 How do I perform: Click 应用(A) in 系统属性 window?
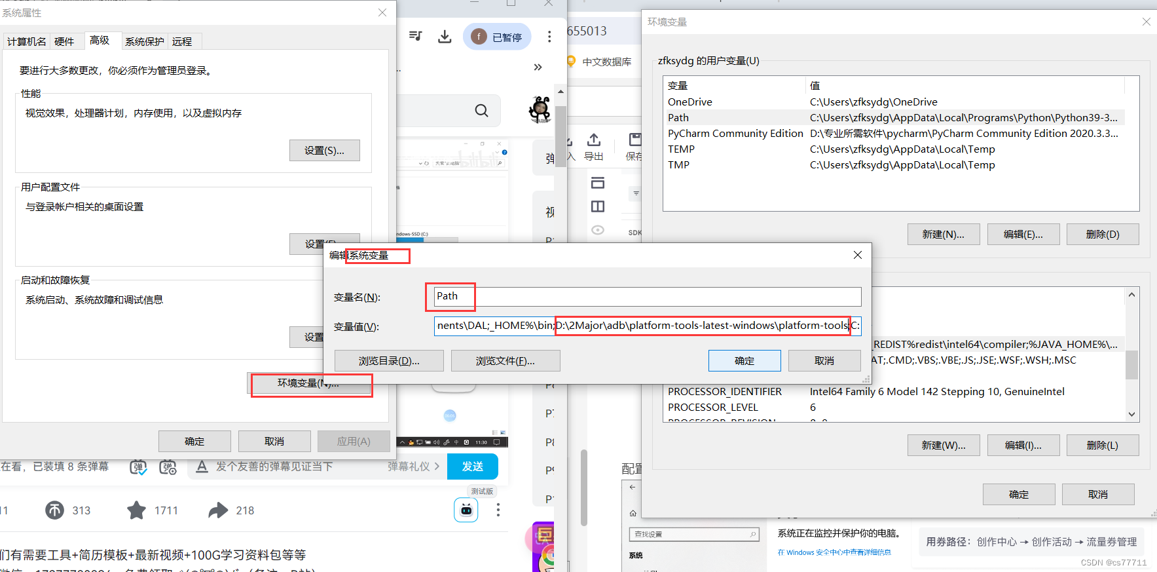[x=354, y=442]
